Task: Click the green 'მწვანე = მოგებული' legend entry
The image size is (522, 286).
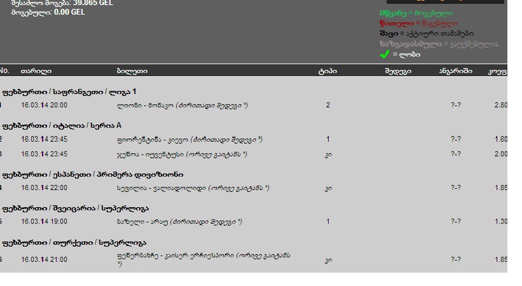Action: pos(416,13)
